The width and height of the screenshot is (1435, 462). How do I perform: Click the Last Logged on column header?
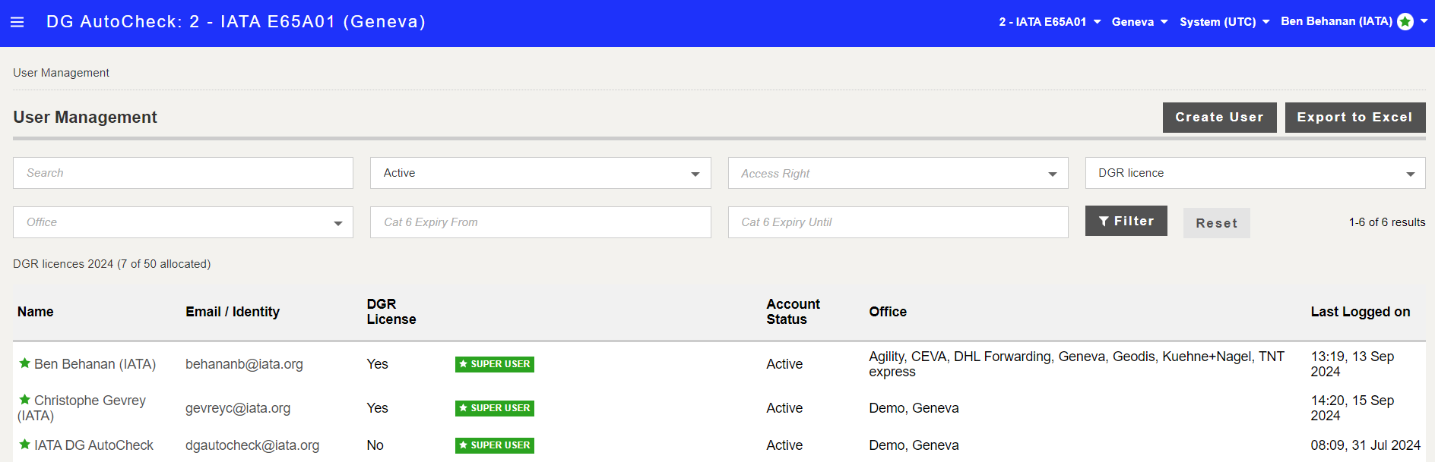click(x=1361, y=312)
